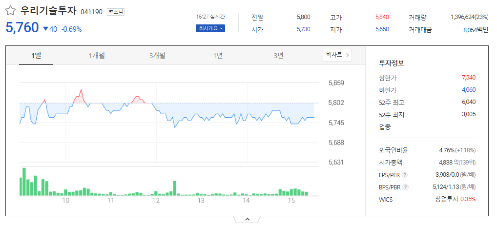
Task: Click the current price 5,760
Action: [x=22, y=28]
